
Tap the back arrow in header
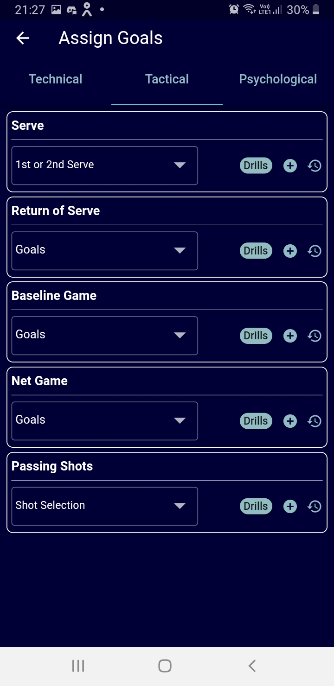tap(23, 38)
